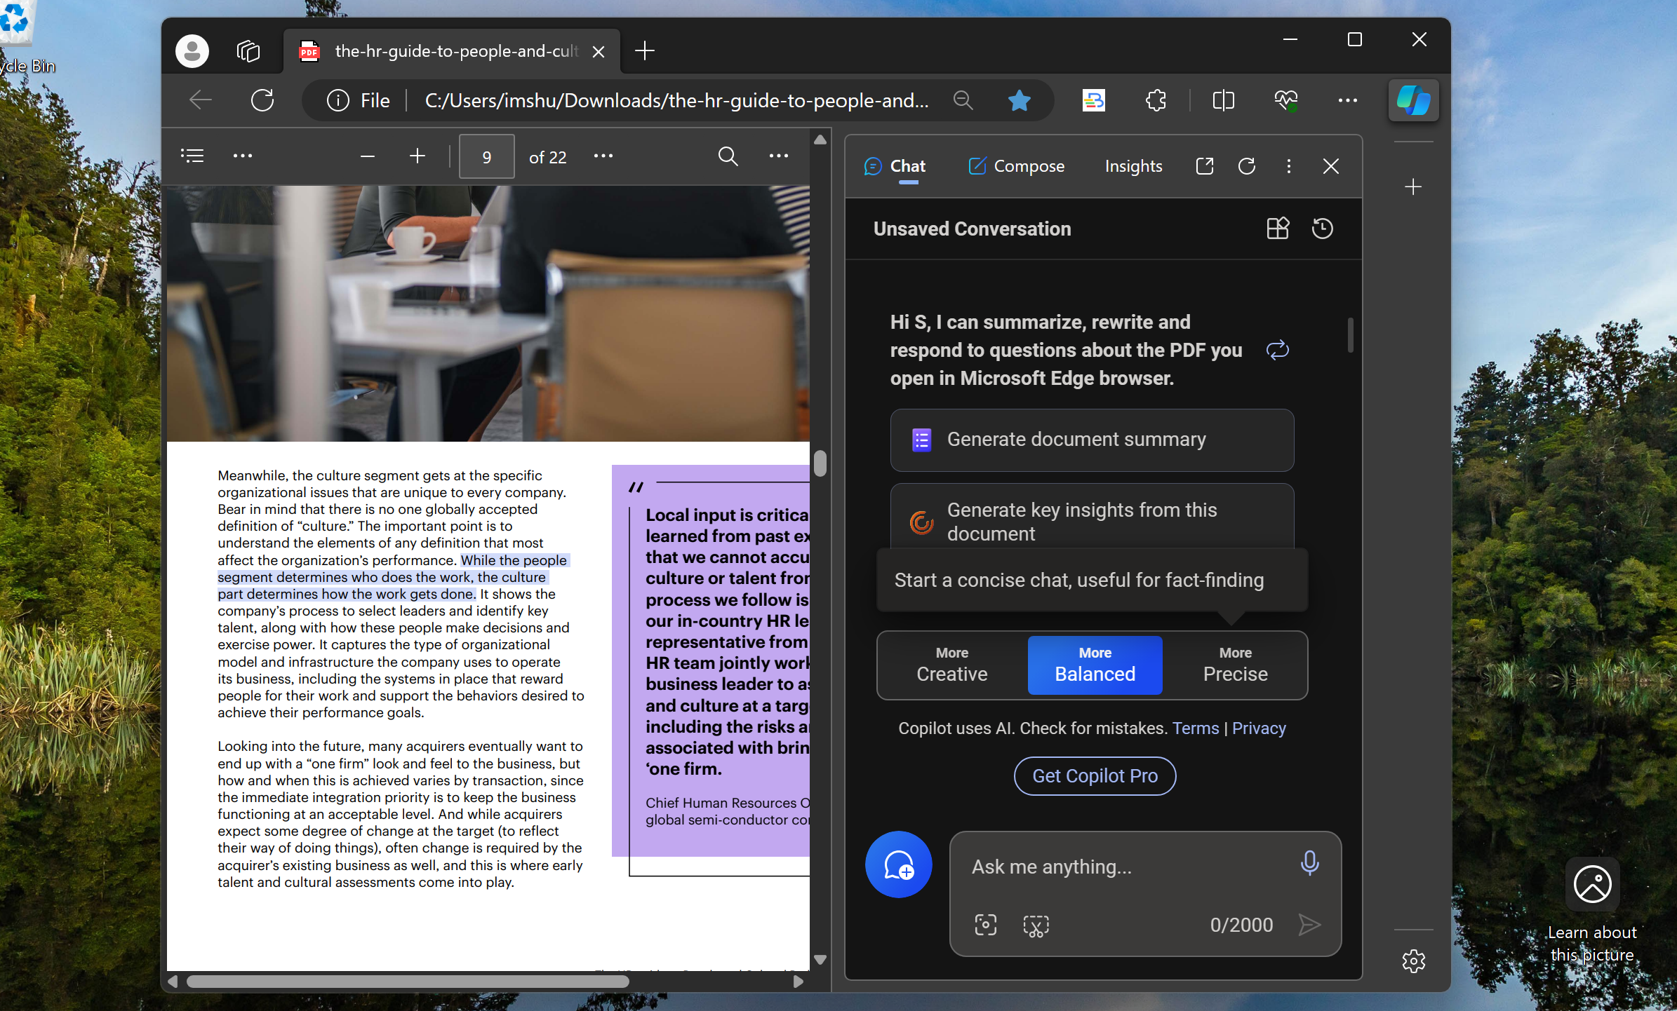This screenshot has height=1011, width=1677.
Task: Open Learn about this picture on desktop
Action: 1592,909
